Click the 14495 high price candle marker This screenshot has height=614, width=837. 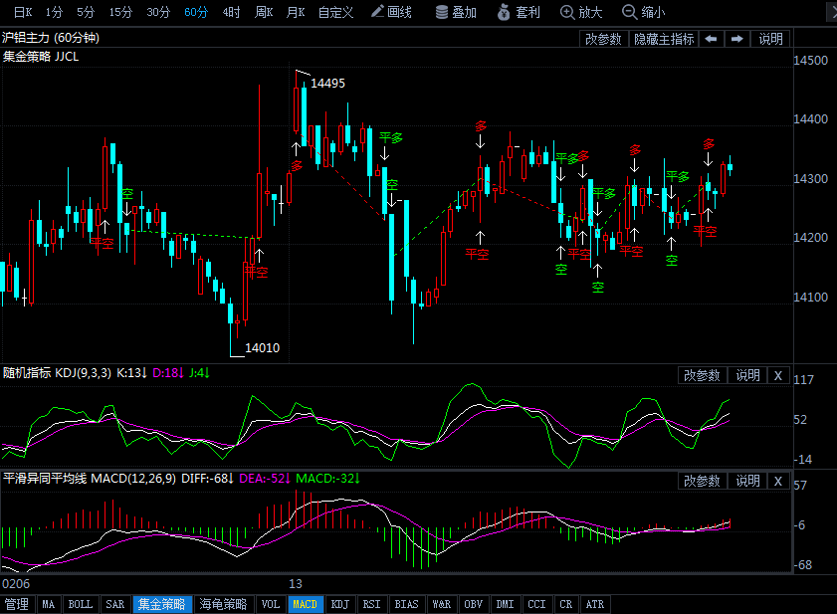327,84
